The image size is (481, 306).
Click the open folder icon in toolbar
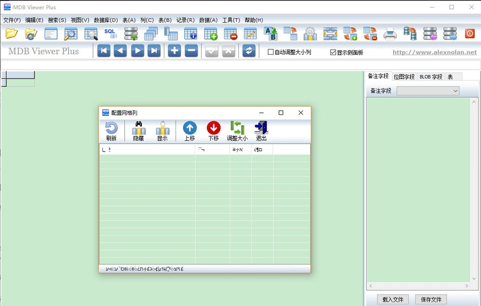tap(11, 34)
